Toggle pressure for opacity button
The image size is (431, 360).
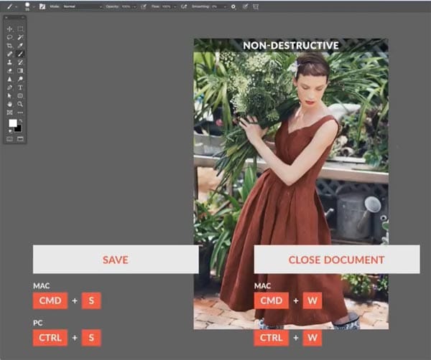click(144, 6)
